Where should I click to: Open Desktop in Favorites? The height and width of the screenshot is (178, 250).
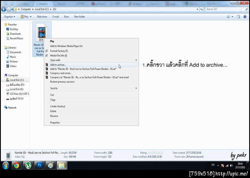point(12,29)
